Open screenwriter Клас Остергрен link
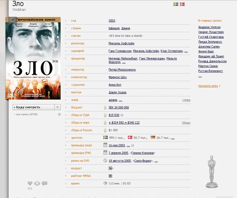The width and height of the screenshot is (237, 198). click(x=172, y=51)
